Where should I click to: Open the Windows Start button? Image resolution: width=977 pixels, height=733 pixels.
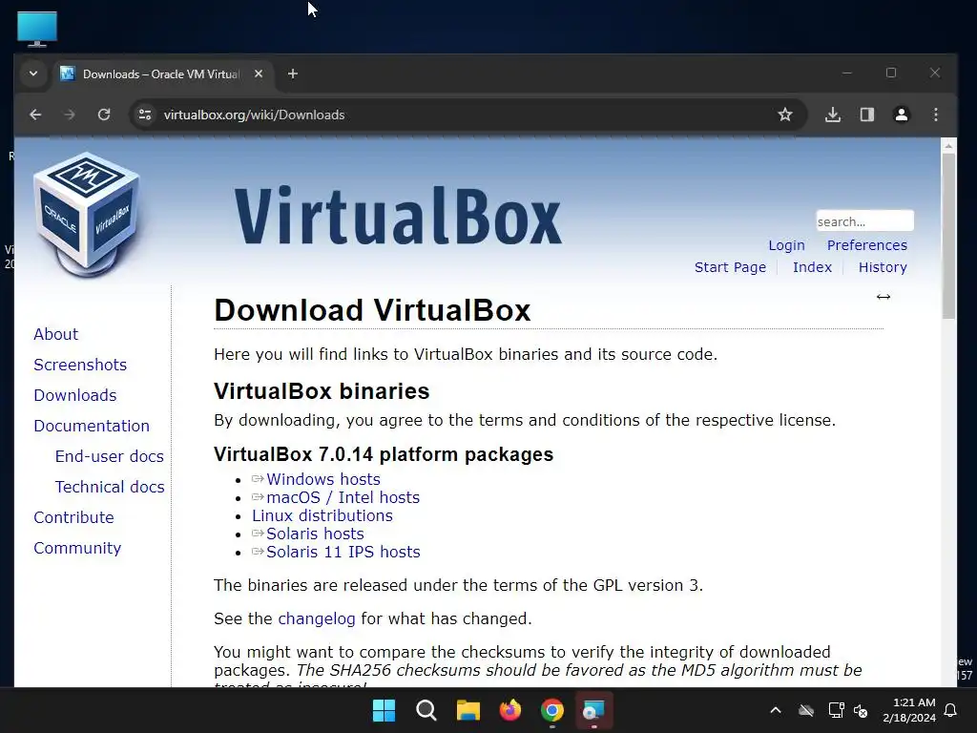[384, 710]
